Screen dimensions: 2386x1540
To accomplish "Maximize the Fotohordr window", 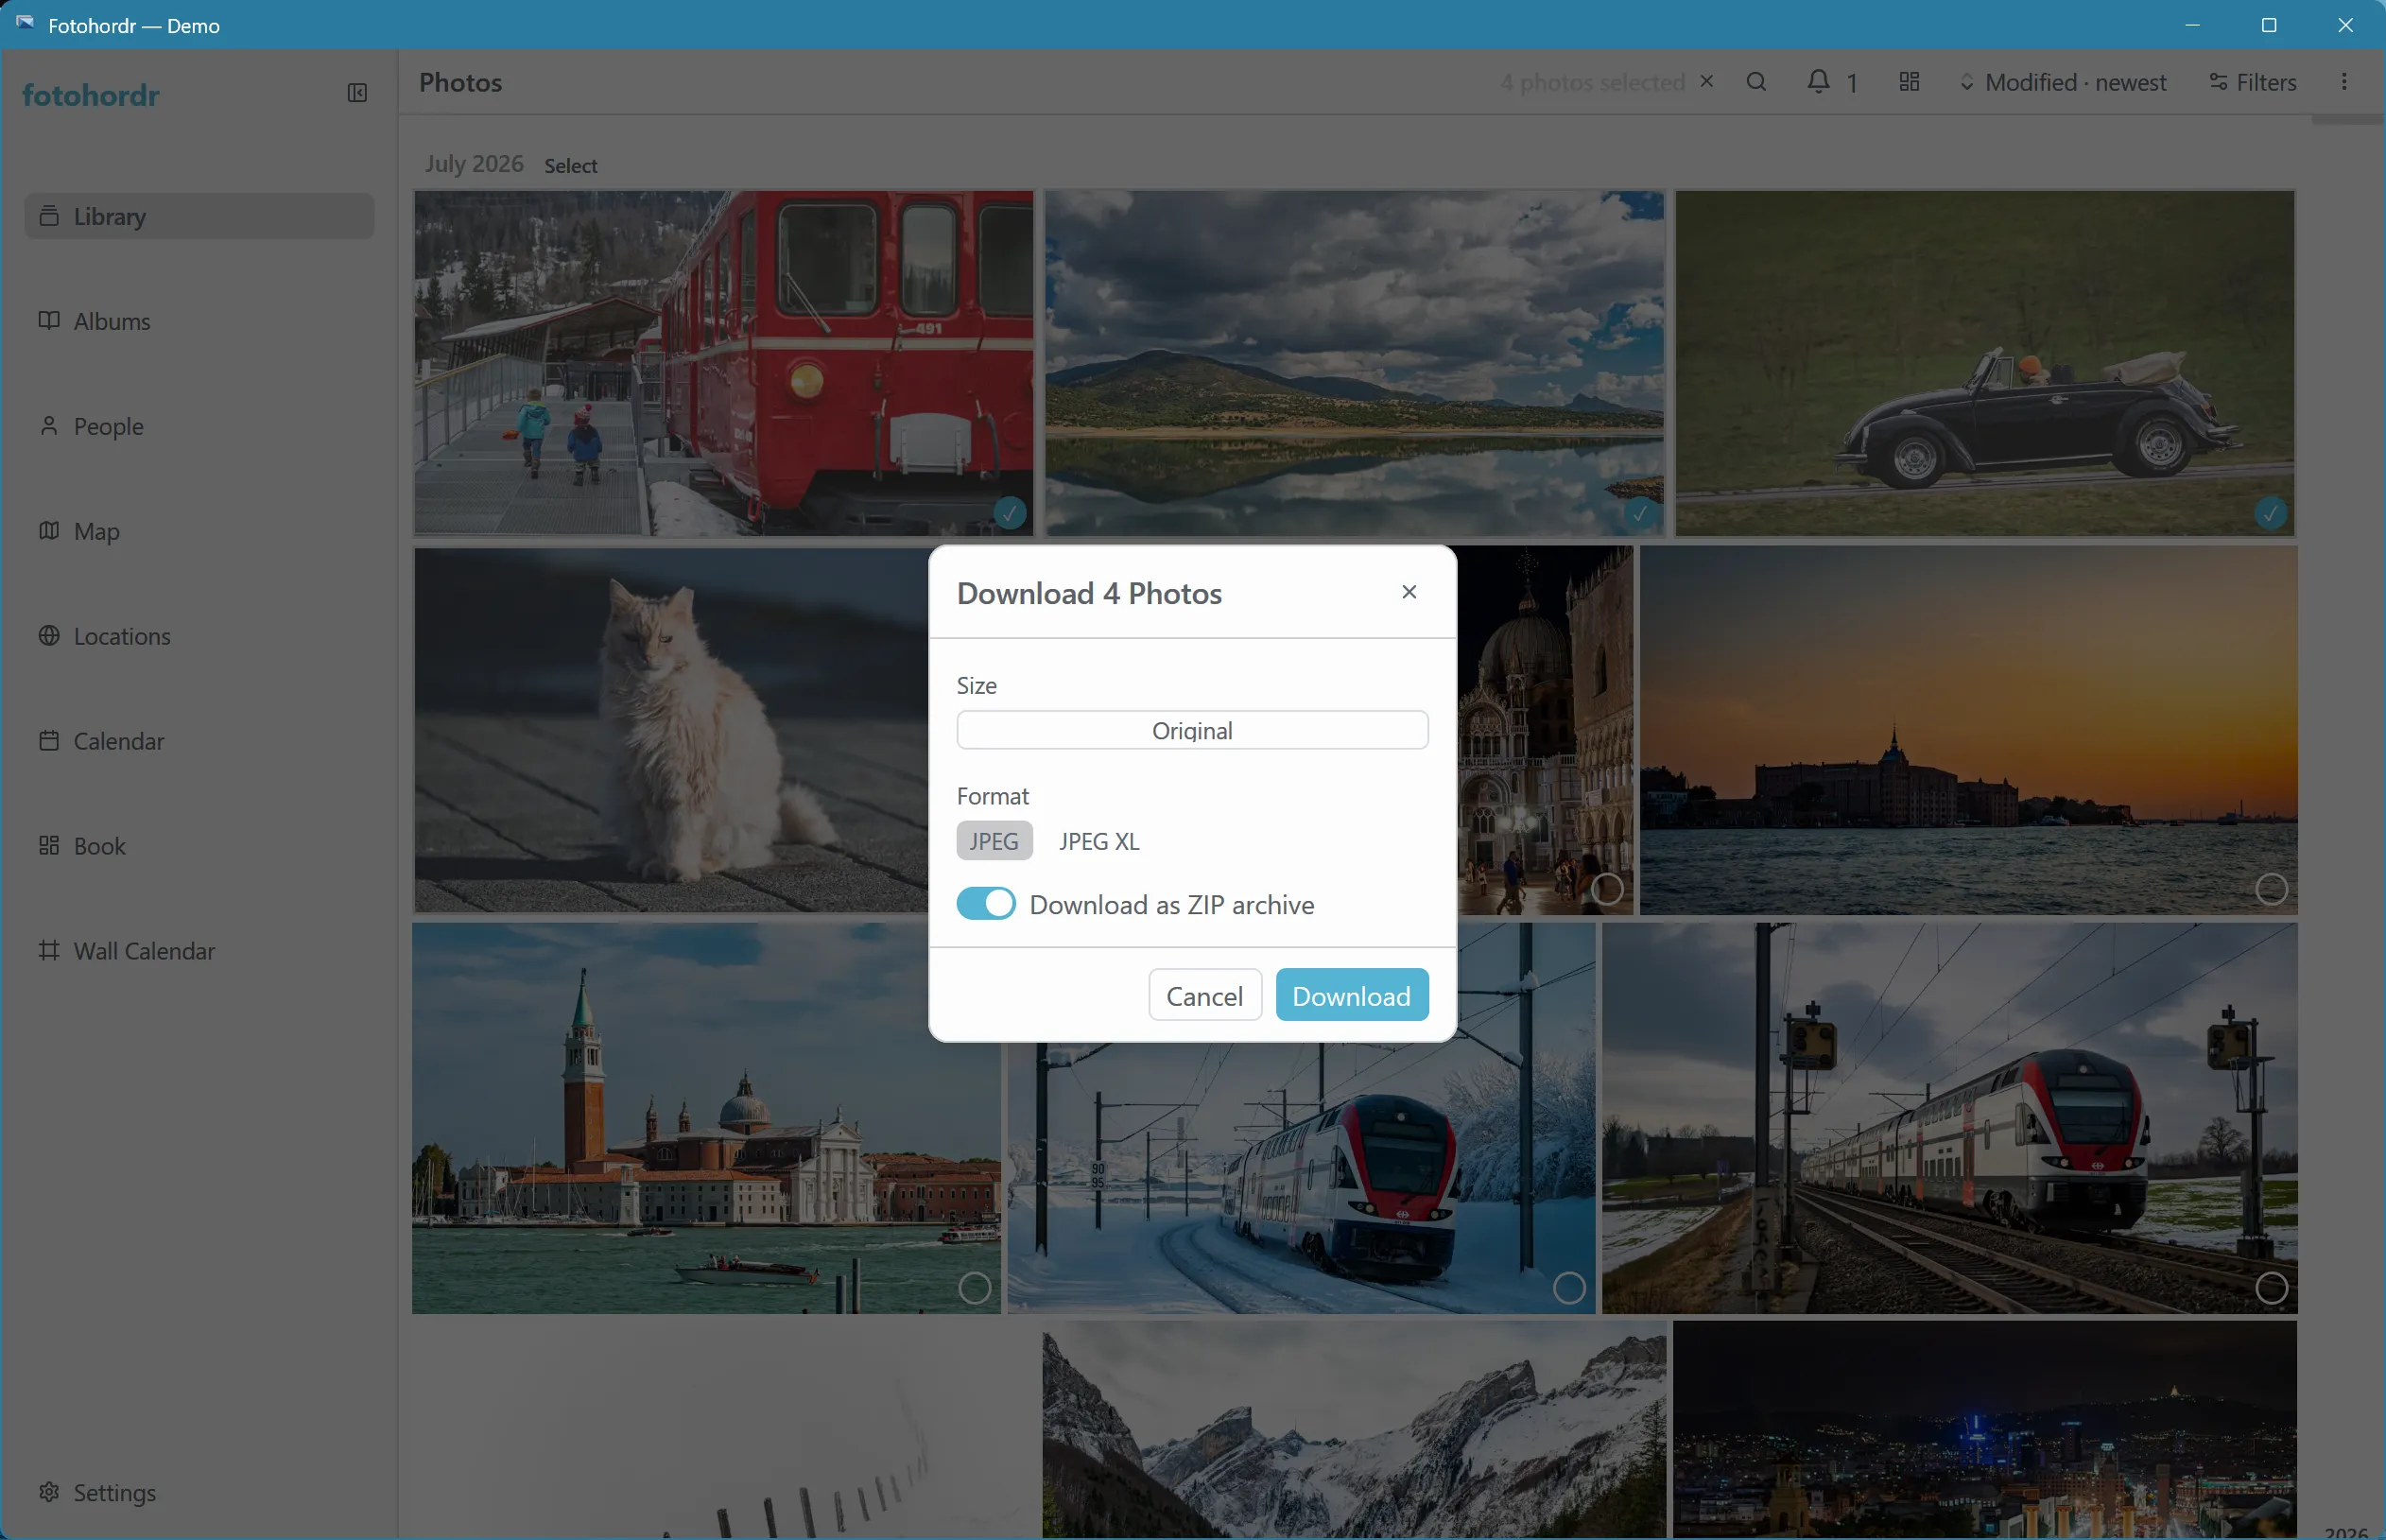I will [2269, 25].
